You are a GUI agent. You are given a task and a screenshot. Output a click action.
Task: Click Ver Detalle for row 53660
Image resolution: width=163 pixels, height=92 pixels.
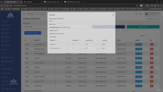[x=139, y=67]
